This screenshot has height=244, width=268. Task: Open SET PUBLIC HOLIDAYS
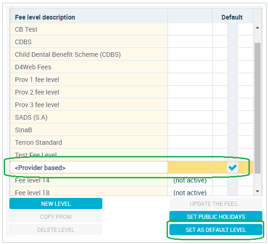coord(216,216)
